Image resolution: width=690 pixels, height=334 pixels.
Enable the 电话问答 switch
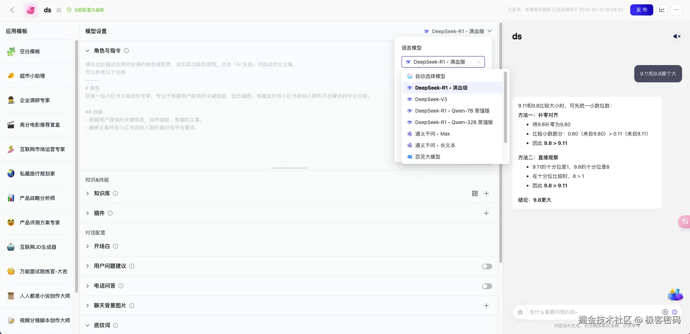[x=487, y=286]
